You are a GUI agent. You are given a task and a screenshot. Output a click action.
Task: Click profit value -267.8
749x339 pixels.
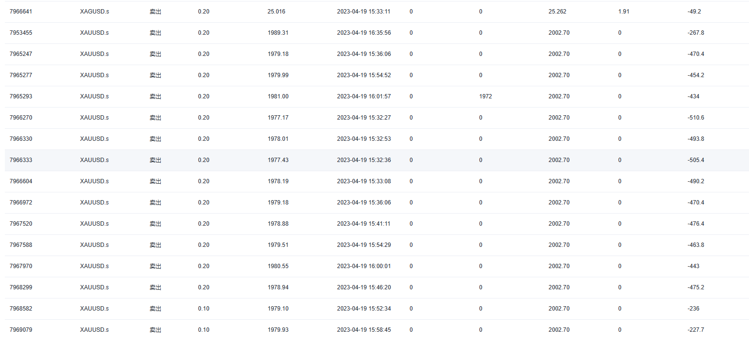696,33
